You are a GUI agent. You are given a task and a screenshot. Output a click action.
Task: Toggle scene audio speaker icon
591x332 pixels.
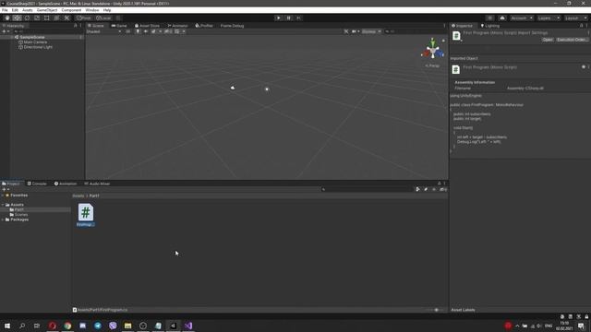pos(146,31)
